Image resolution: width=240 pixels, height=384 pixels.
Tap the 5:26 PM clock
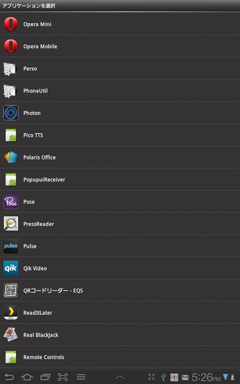coord(206,378)
